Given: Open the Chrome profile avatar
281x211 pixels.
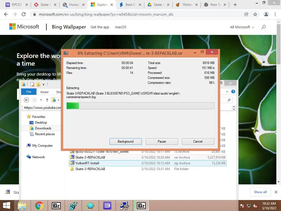Looking at the screenshot, I should tap(266, 14).
